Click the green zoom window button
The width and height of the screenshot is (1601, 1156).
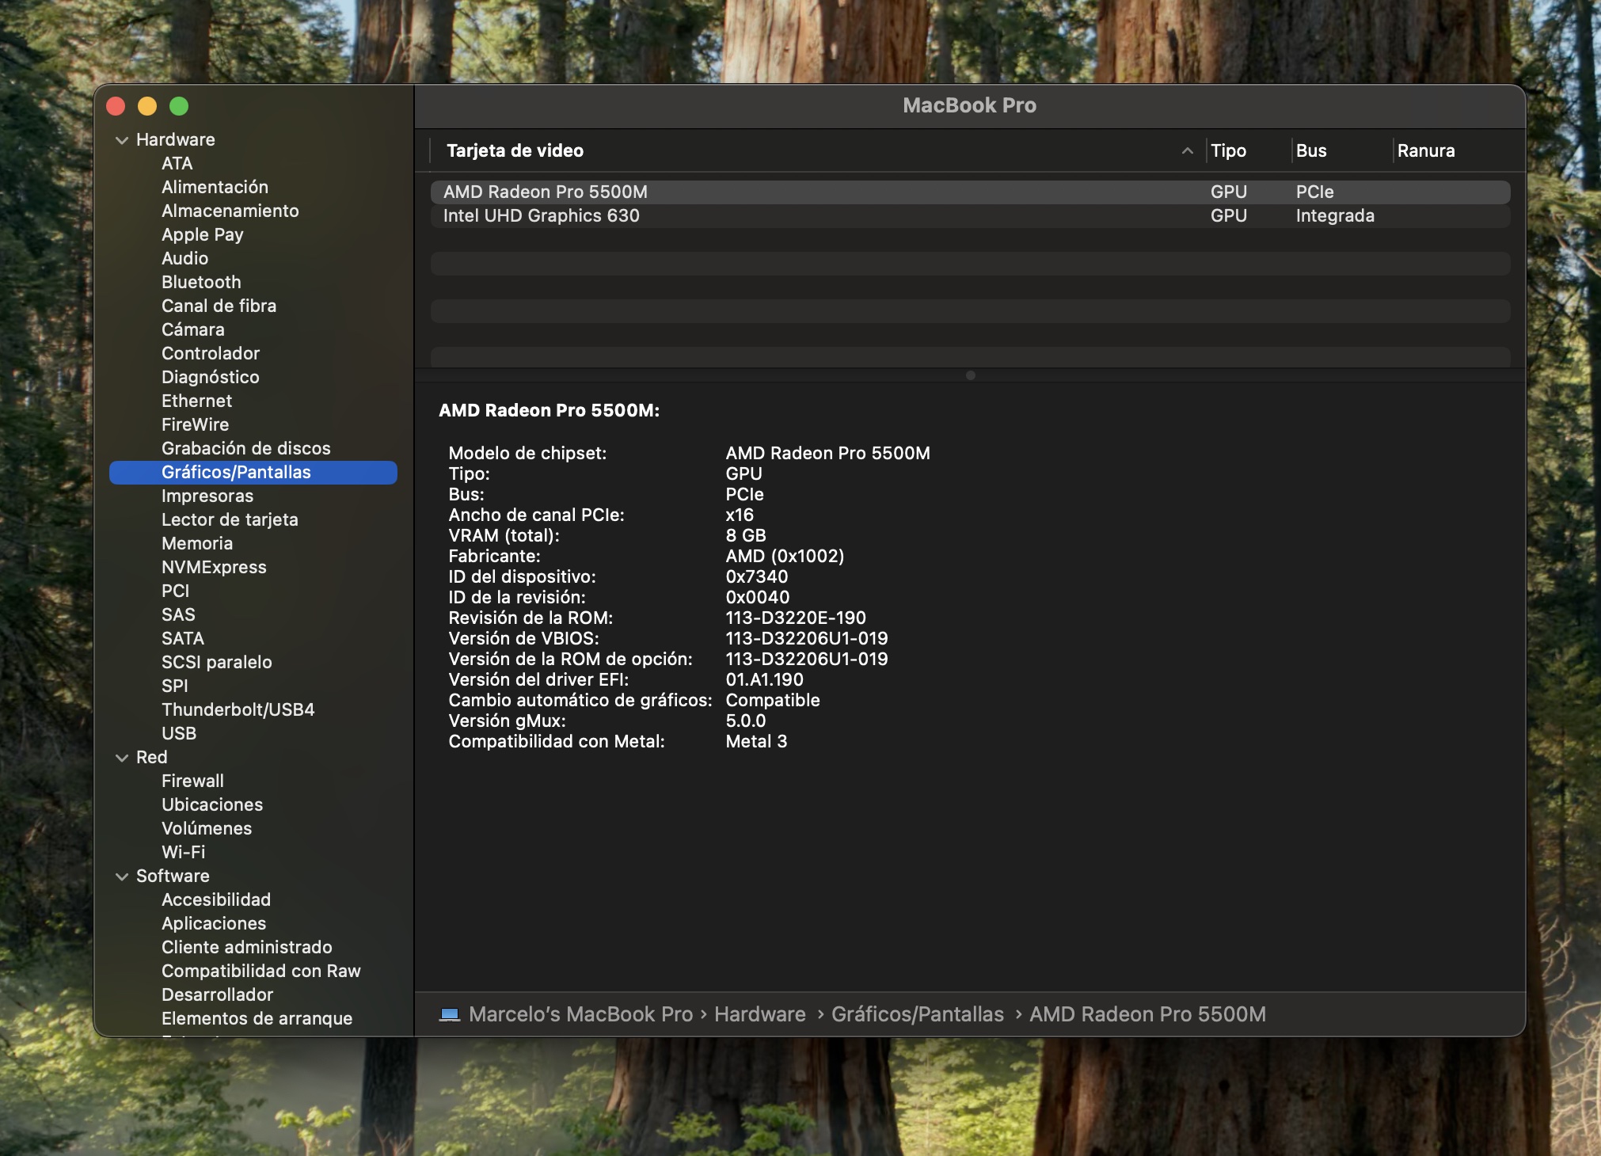179,106
